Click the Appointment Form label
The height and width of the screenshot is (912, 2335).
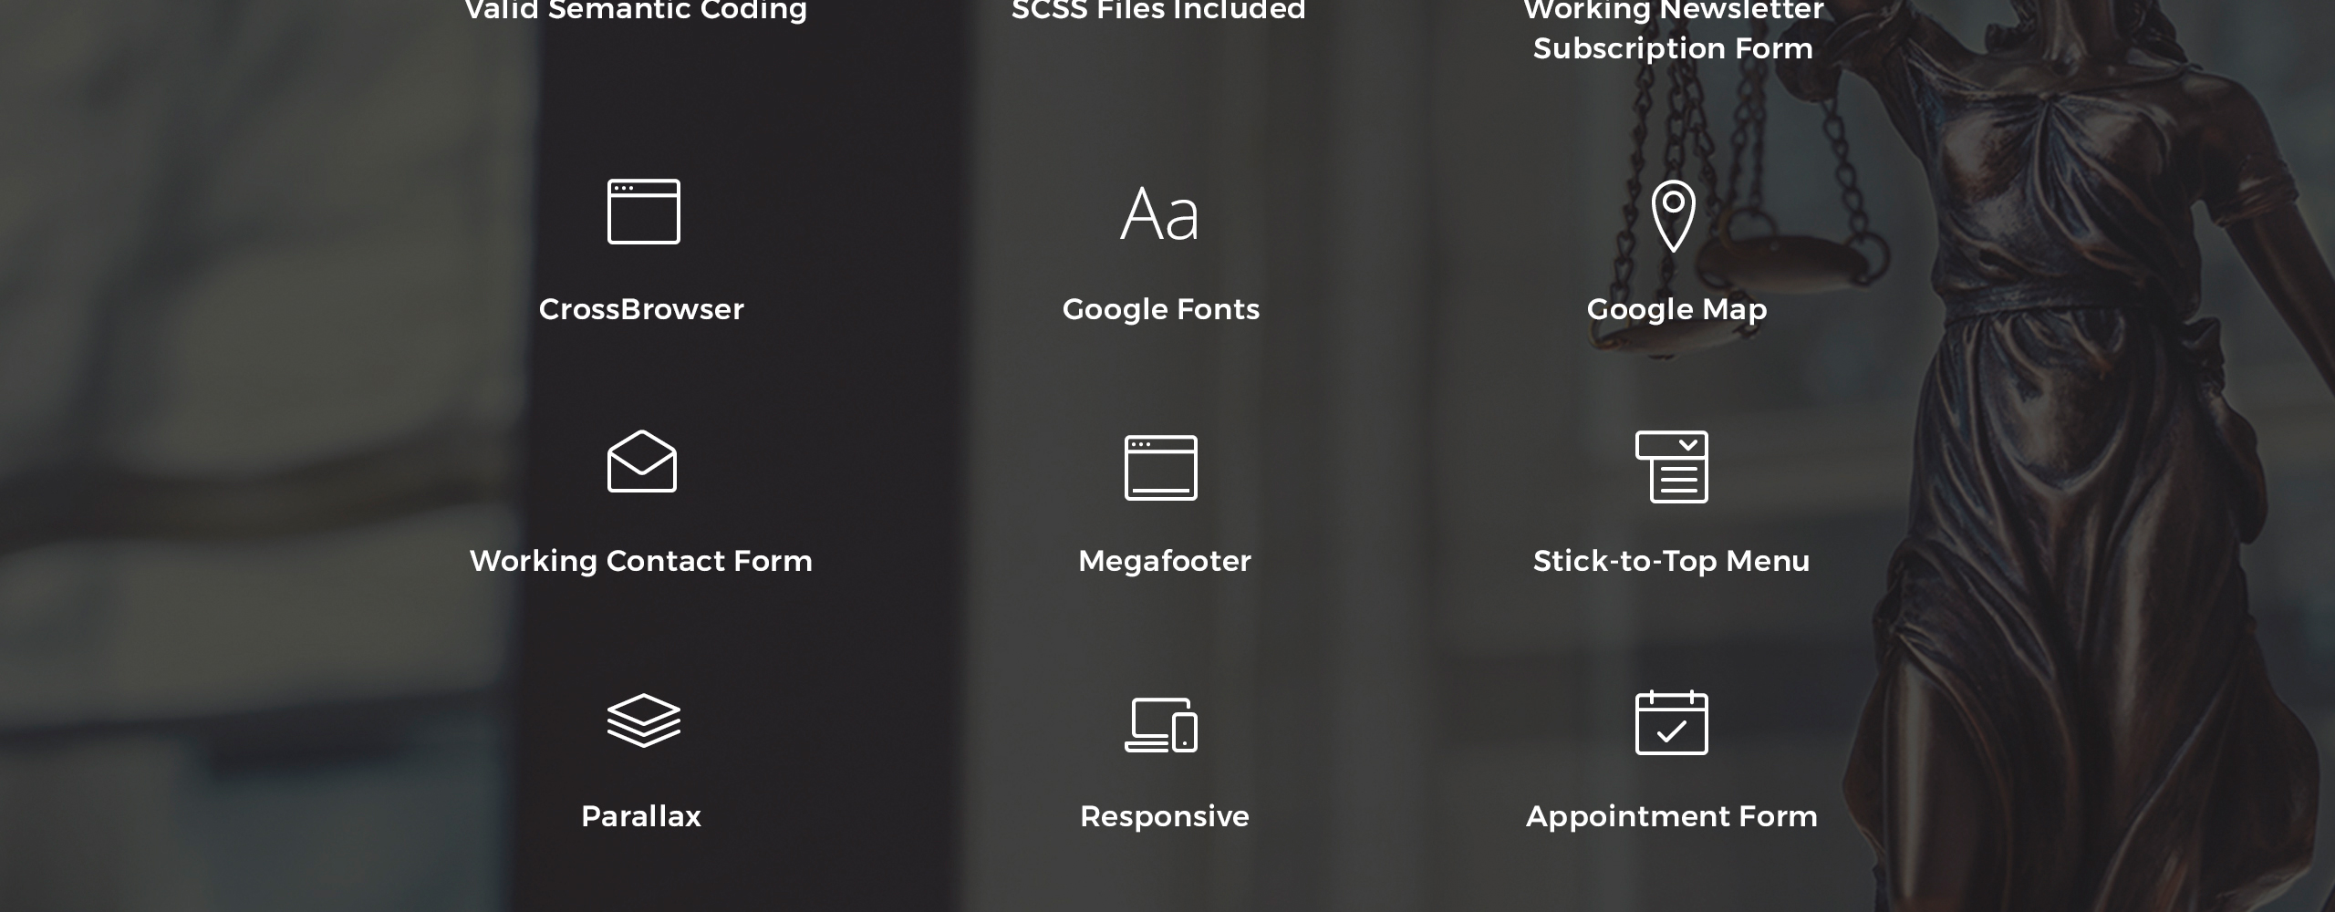pos(1672,817)
